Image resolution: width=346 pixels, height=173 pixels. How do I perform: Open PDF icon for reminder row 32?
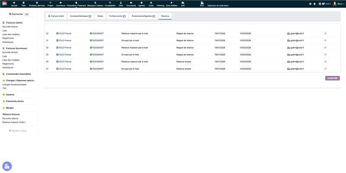(325, 33)
